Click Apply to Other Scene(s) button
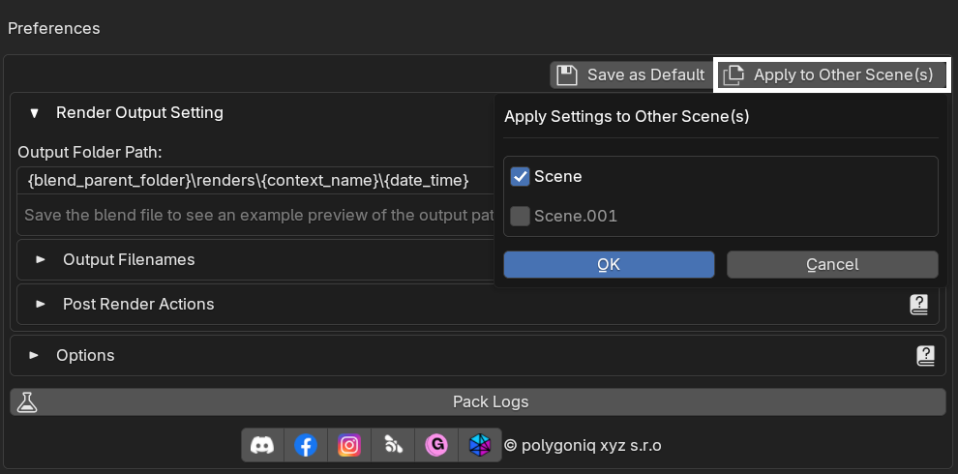958x474 pixels. pos(831,75)
